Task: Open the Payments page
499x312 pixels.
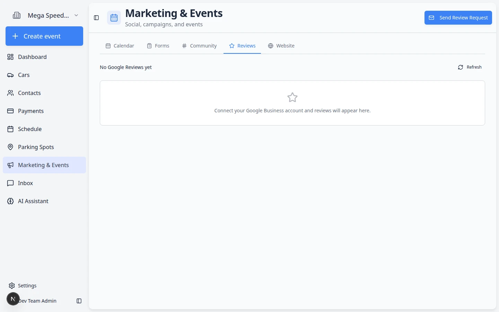Action: pos(44,111)
